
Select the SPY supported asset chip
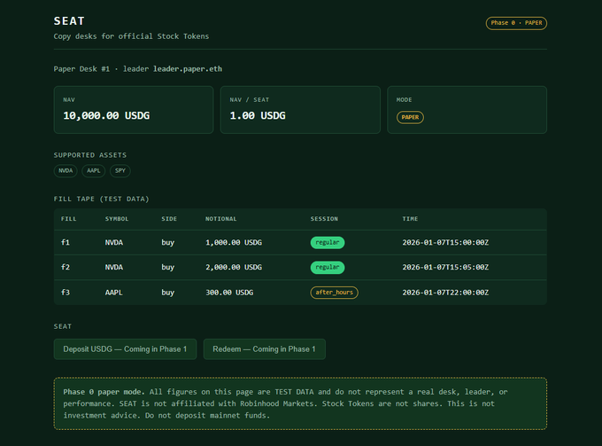click(120, 171)
